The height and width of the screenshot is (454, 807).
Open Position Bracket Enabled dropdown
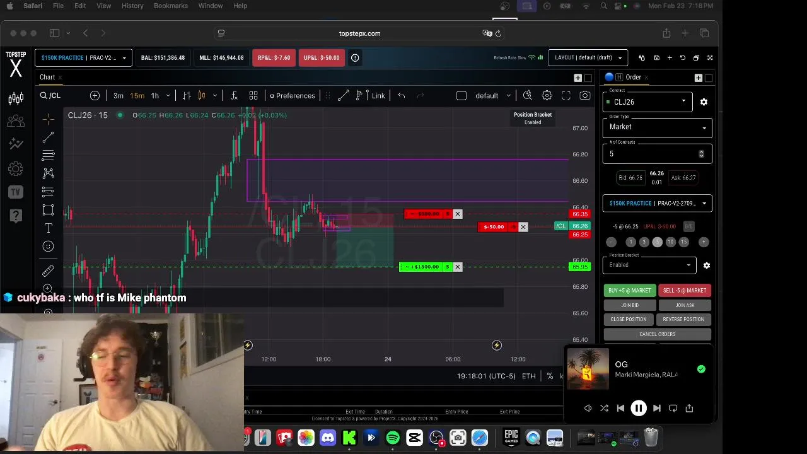pos(649,265)
